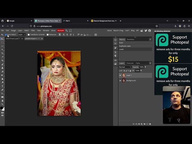Select the Hand tool
Image resolution: width=192 pixels, height=144 pixels.
(2, 101)
